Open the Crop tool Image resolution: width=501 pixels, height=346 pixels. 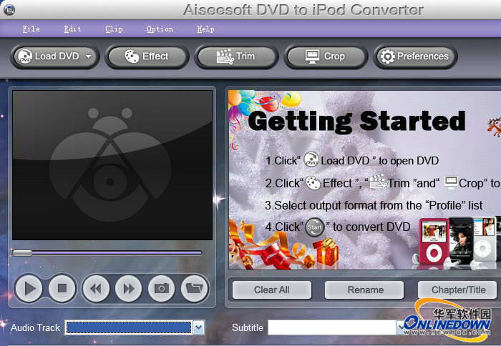(x=326, y=56)
